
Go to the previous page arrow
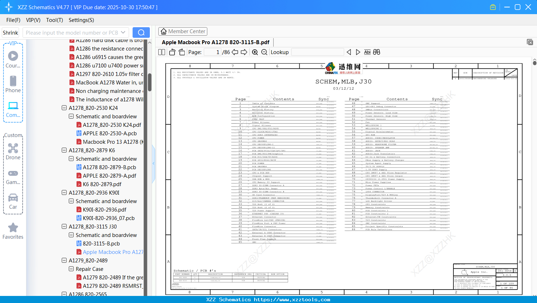pyautogui.click(x=235, y=52)
